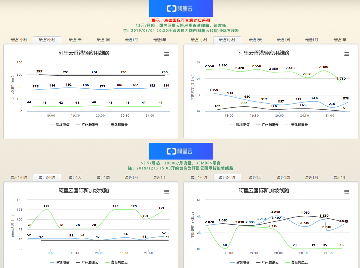The image size is (360, 268).
Task: Open the Singapore download speed chart menu
Action: coord(347,192)
